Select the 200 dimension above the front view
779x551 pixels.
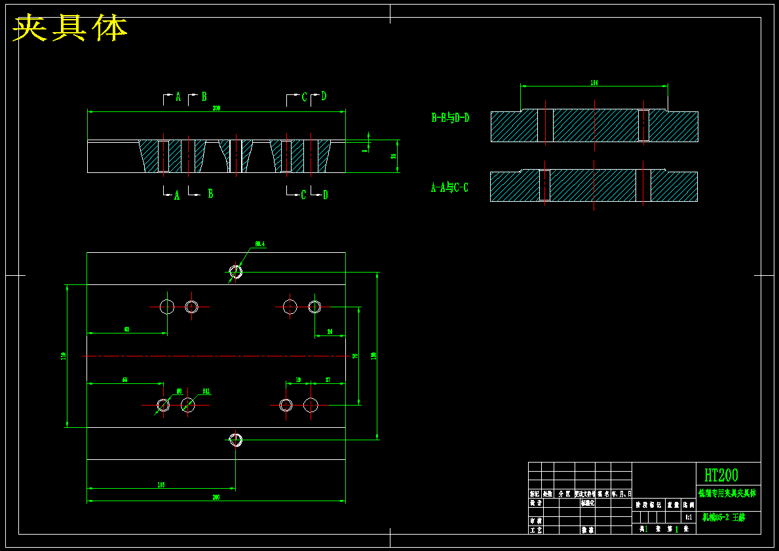click(x=217, y=108)
